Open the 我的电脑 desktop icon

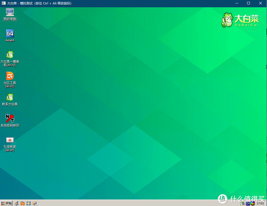point(10,15)
